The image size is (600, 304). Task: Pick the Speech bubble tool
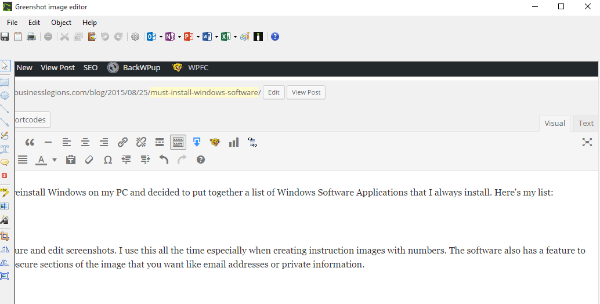point(5,162)
